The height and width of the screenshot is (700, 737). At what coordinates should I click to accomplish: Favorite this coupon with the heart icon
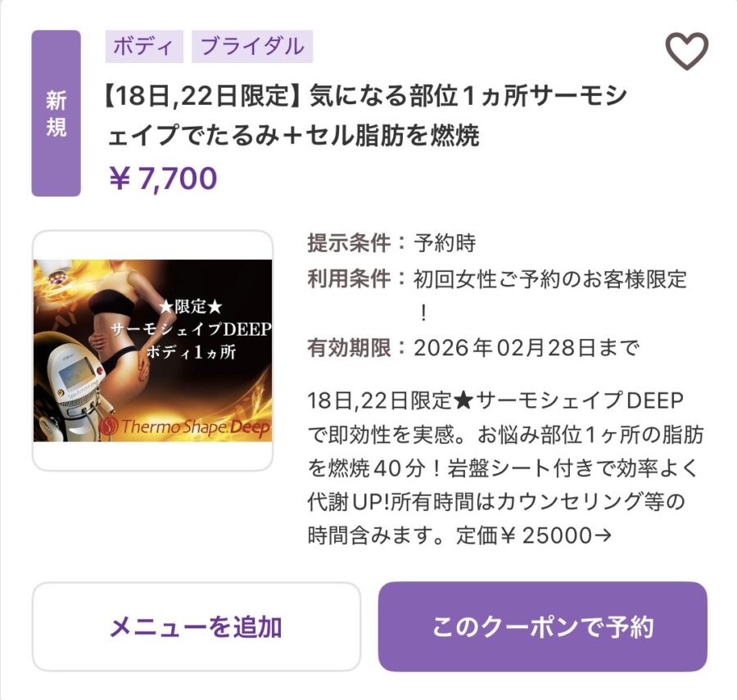coord(686,51)
